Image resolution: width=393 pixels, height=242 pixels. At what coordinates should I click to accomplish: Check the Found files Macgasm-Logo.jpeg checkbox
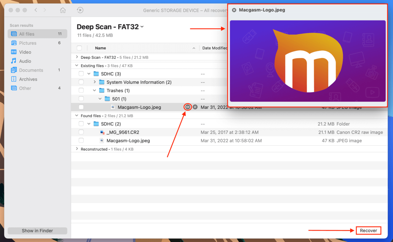[x=81, y=141]
